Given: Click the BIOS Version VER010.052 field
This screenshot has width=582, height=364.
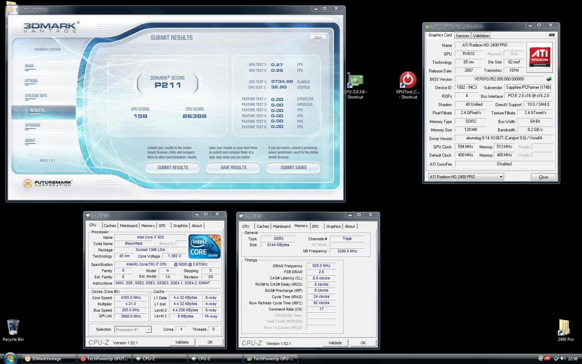Looking at the screenshot, I should point(499,79).
